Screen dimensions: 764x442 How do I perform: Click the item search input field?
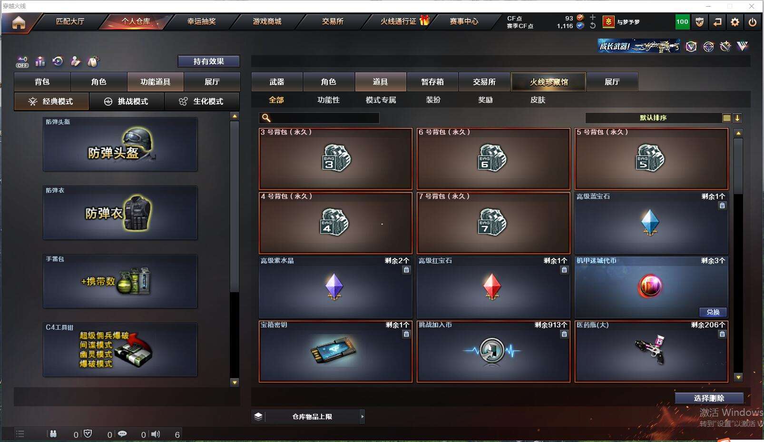click(x=319, y=118)
